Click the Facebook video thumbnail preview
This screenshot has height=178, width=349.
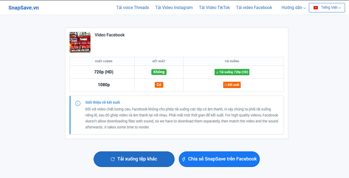point(80,42)
